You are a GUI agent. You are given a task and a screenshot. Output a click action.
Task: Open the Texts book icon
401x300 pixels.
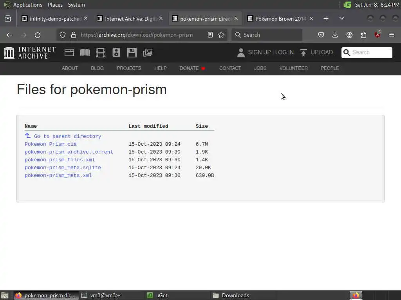pos(85,53)
